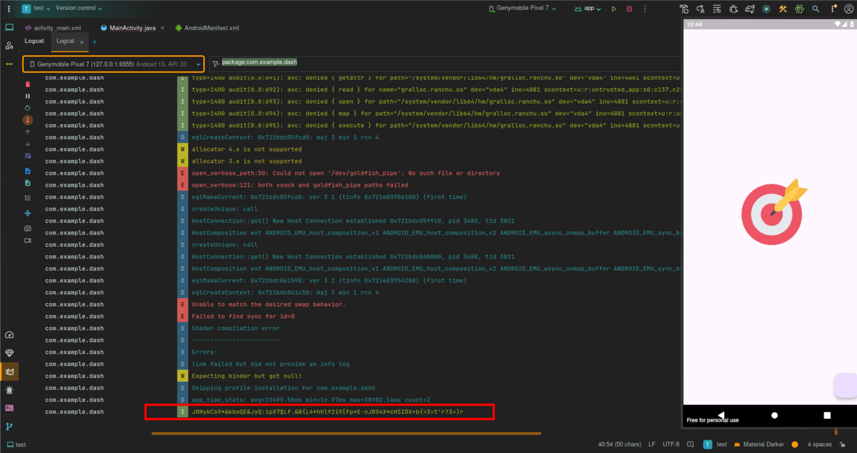This screenshot has height=453, width=857.
Task: Expand the Logcat device selector combo box
Action: point(113,64)
